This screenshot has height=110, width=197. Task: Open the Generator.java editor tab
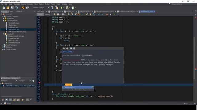click(55, 12)
